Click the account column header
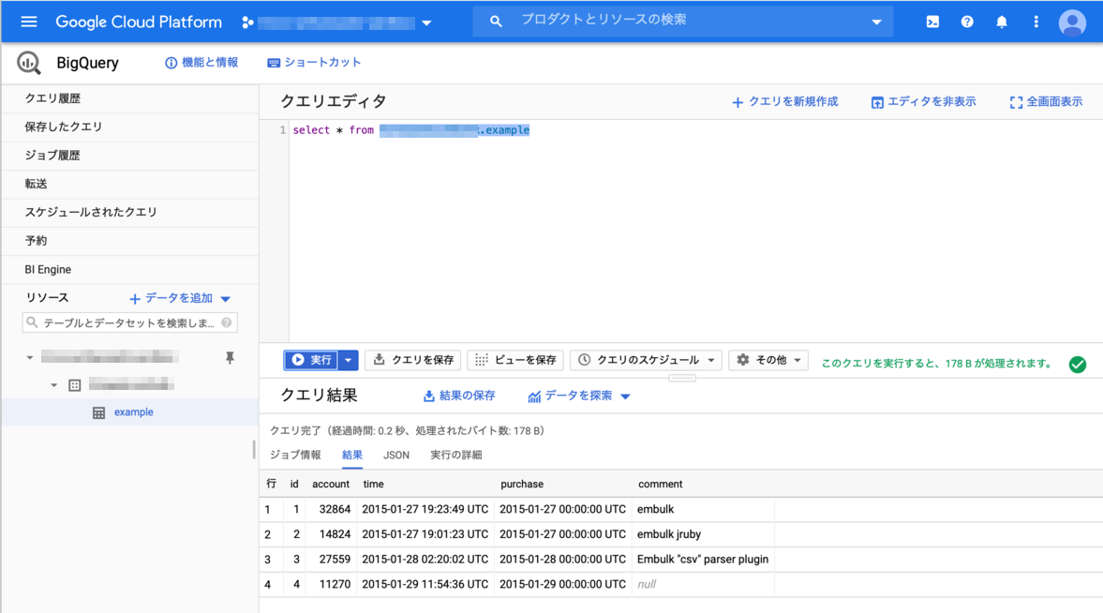 coord(331,485)
